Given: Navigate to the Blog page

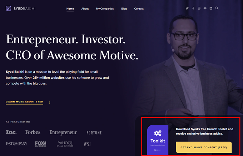Looking at the screenshot, I should (124, 9).
